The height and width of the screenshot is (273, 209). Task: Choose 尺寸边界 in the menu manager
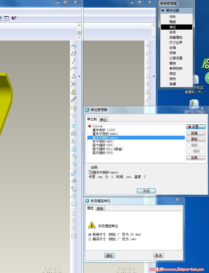pyautogui.click(x=176, y=43)
